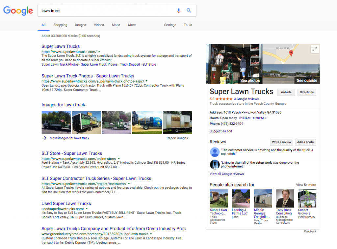
Task: Open Sunset Growers related place
Action: click(307, 204)
